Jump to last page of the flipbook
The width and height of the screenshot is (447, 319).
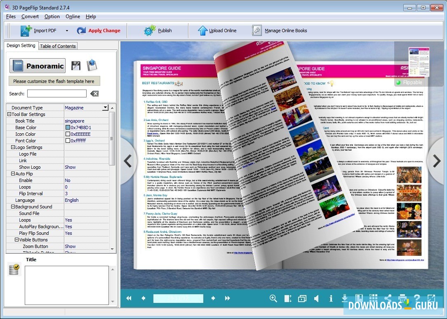click(228, 298)
